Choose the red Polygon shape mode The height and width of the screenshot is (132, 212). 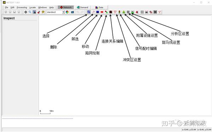[137, 12]
